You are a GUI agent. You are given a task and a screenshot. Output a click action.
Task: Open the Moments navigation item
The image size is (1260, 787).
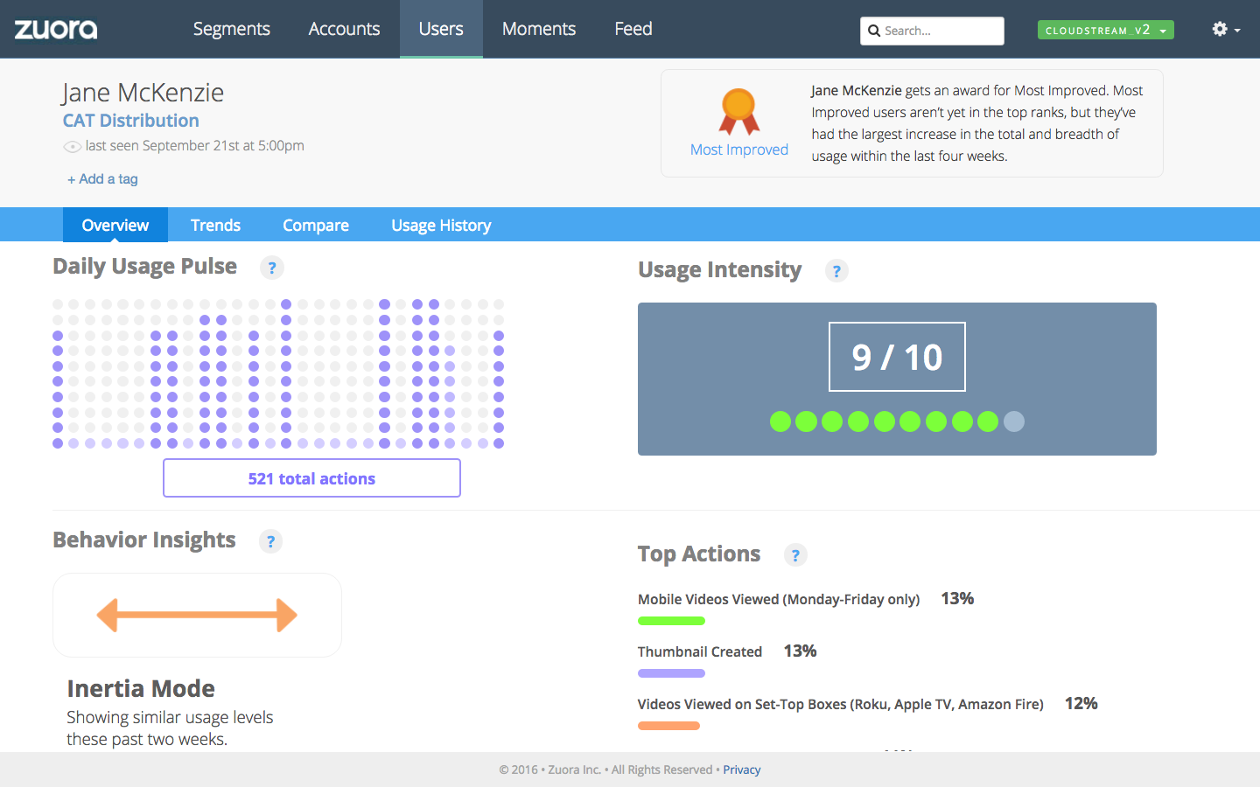[538, 29]
